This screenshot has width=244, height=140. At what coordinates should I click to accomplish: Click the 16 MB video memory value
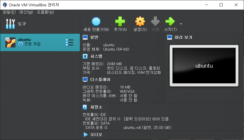click(125, 87)
